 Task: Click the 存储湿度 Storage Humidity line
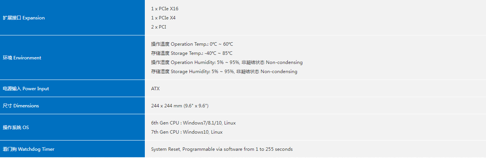coord(224,72)
